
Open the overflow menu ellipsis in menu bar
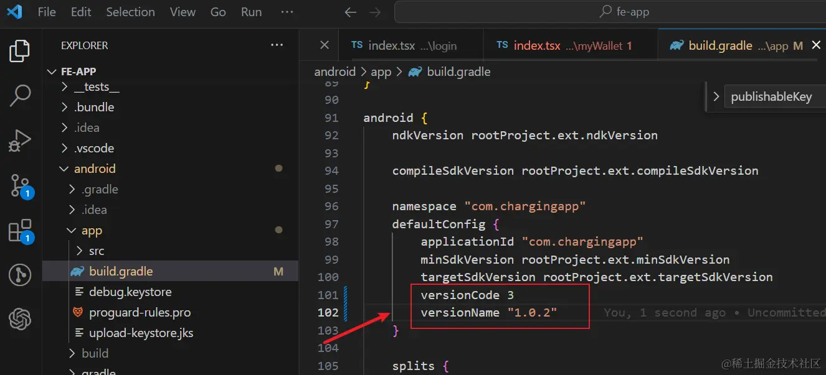coord(287,12)
